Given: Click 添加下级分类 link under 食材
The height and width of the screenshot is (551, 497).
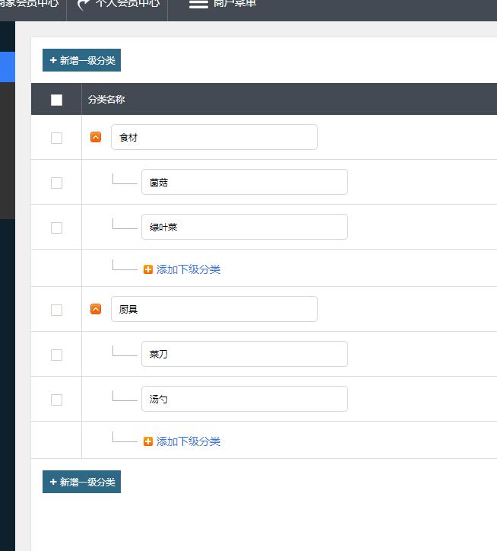Looking at the screenshot, I should [188, 269].
